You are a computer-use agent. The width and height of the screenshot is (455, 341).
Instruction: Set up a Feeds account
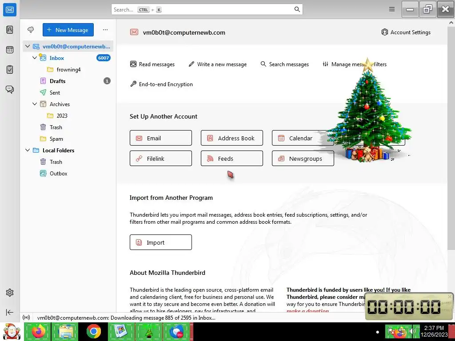[x=232, y=159]
